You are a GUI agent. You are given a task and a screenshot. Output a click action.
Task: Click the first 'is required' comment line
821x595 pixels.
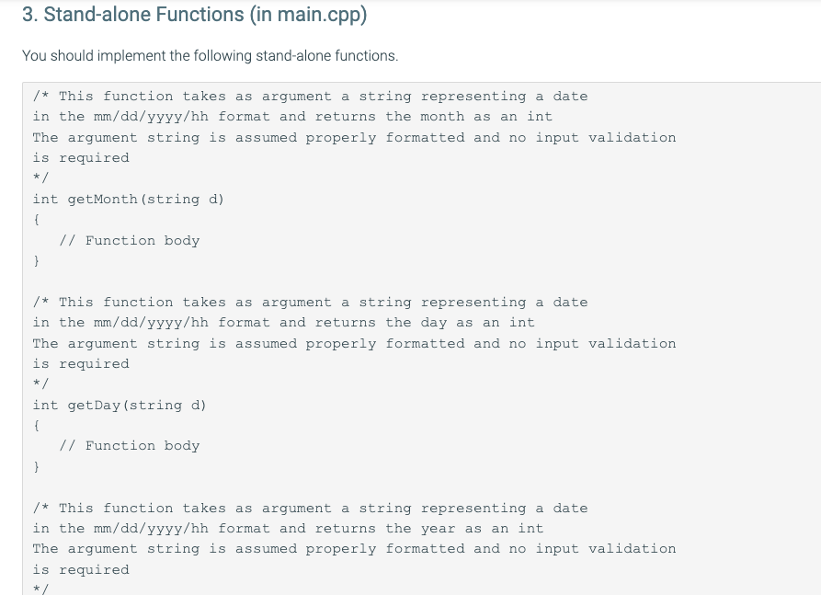(81, 157)
